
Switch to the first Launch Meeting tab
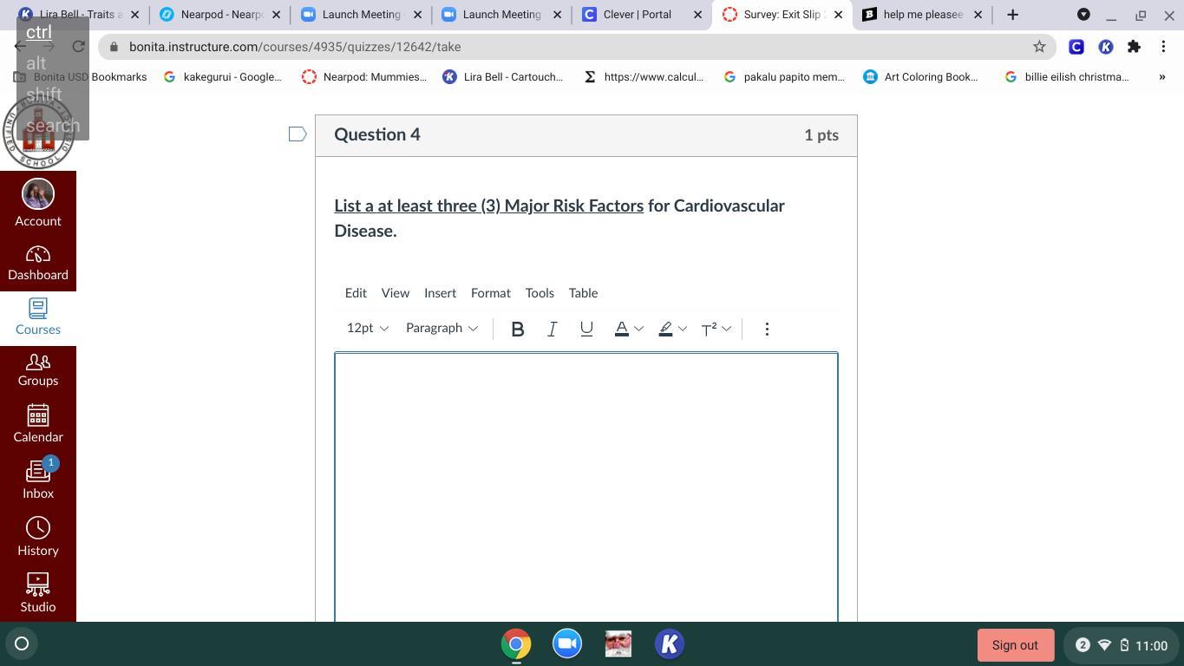[361, 15]
